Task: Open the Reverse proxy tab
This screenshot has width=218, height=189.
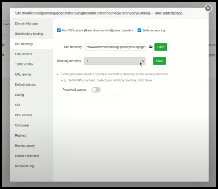Action: point(25,146)
